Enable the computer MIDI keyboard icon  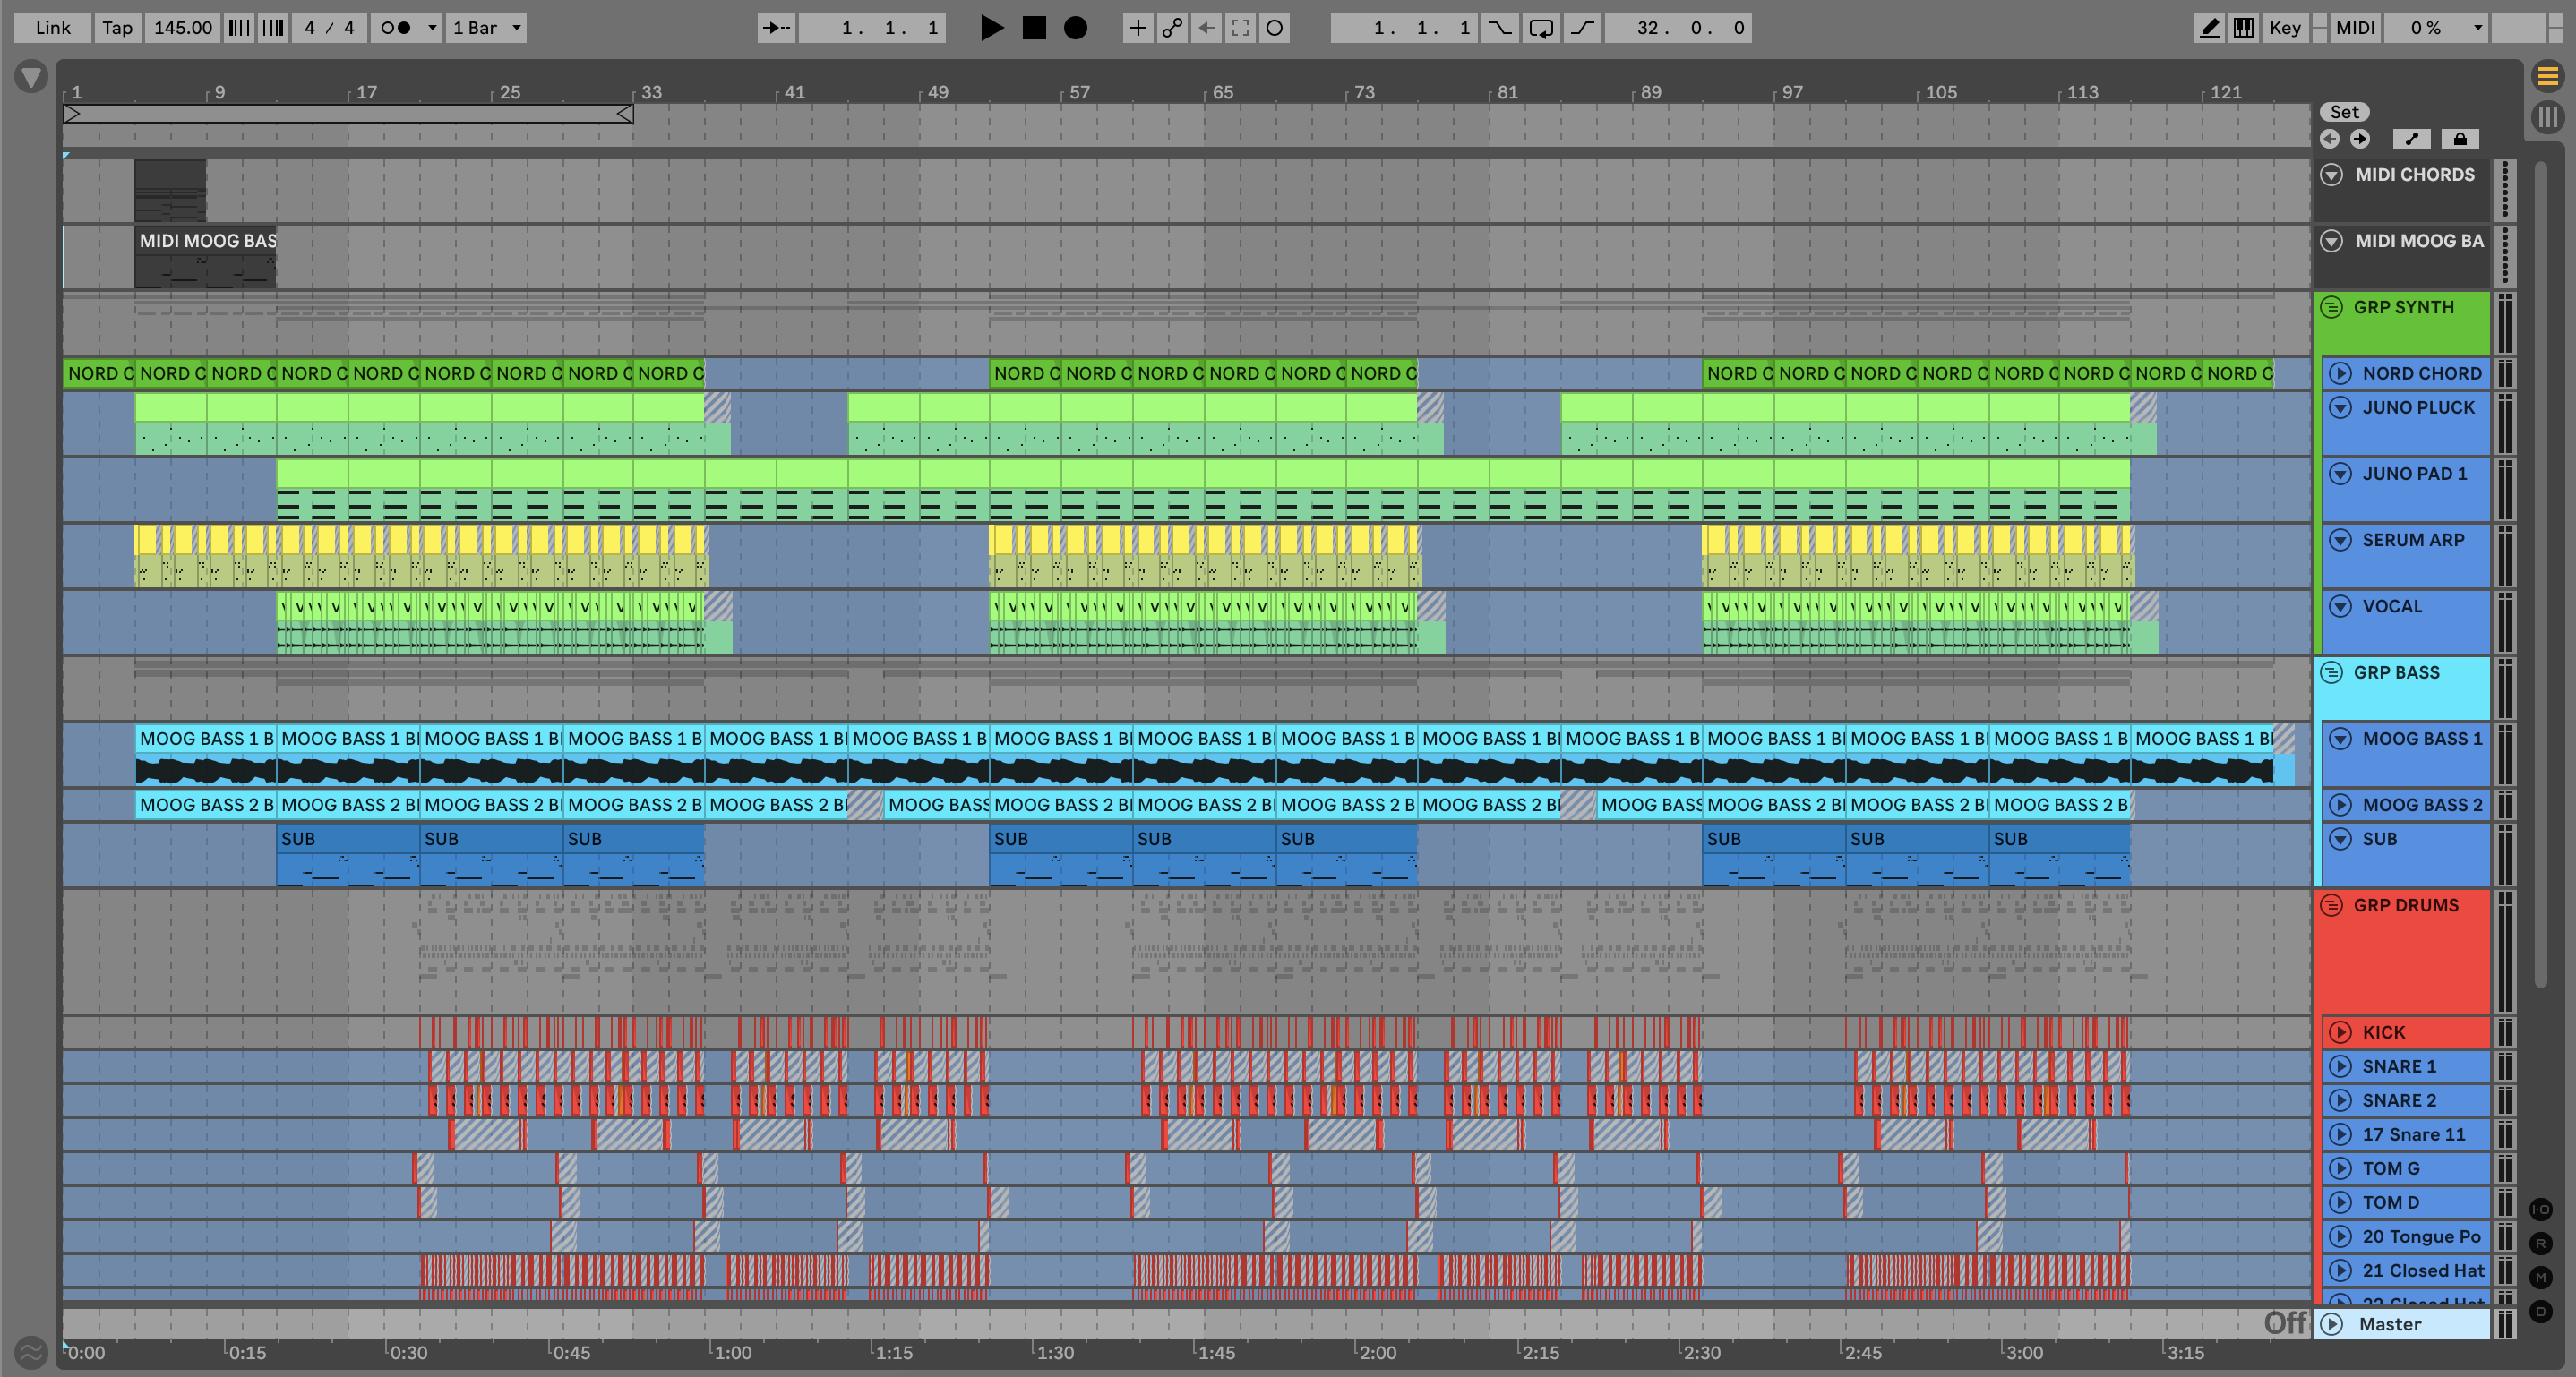point(2243,28)
